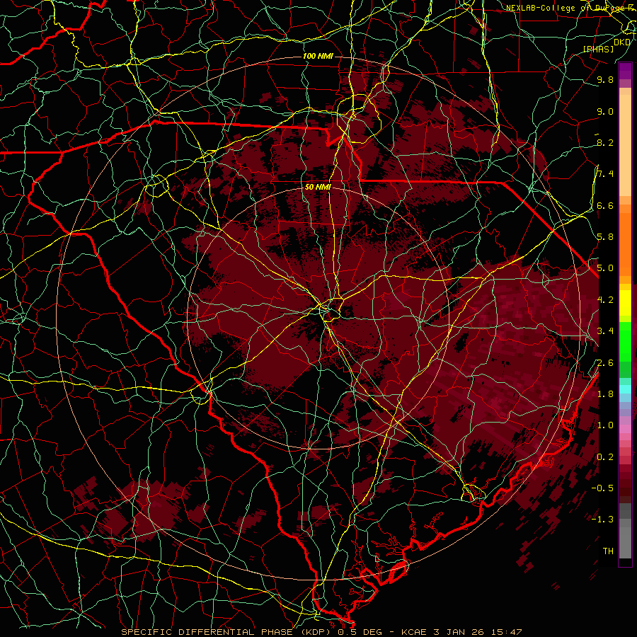
Task: Click the 9.0 value on the color scale
Action: [x=605, y=111]
